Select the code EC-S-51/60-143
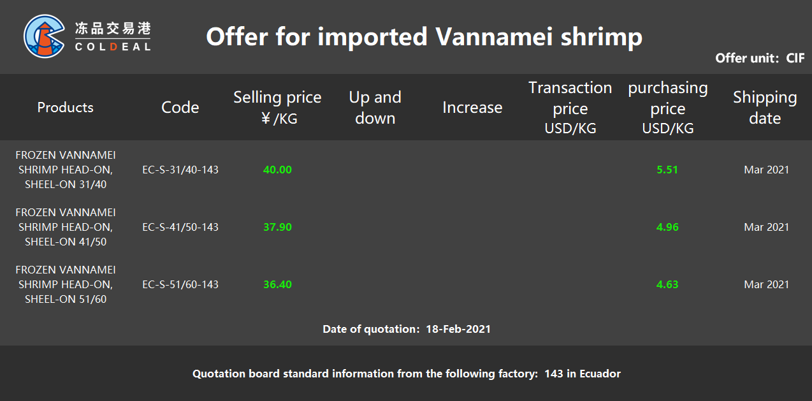The width and height of the screenshot is (812, 401). [x=180, y=284]
